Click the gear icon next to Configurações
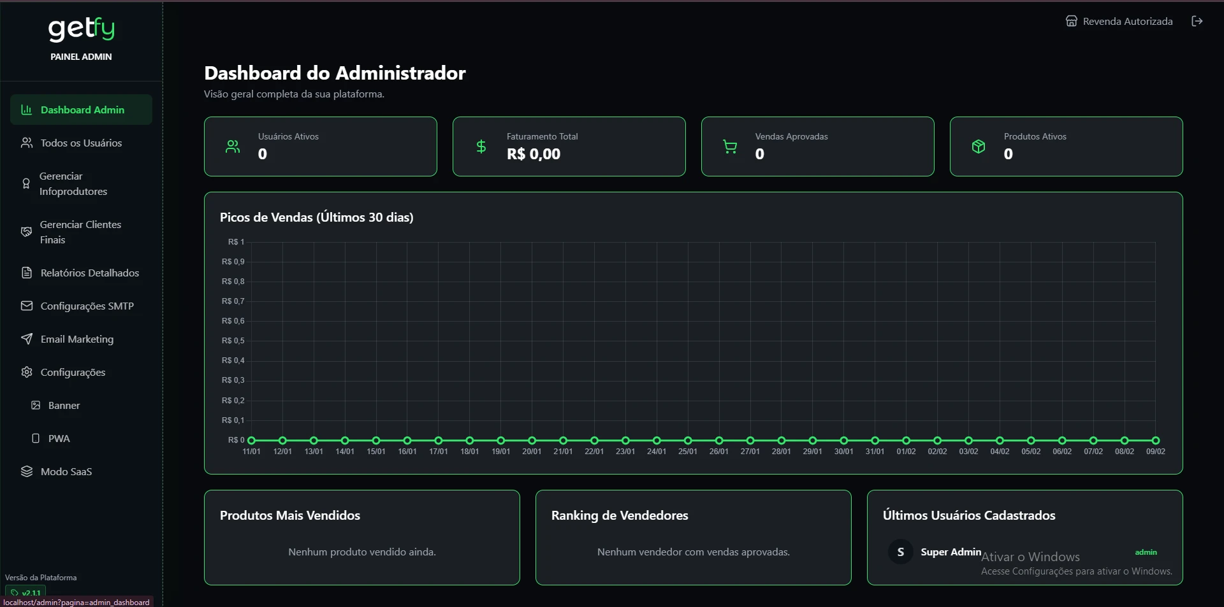 pyautogui.click(x=26, y=372)
